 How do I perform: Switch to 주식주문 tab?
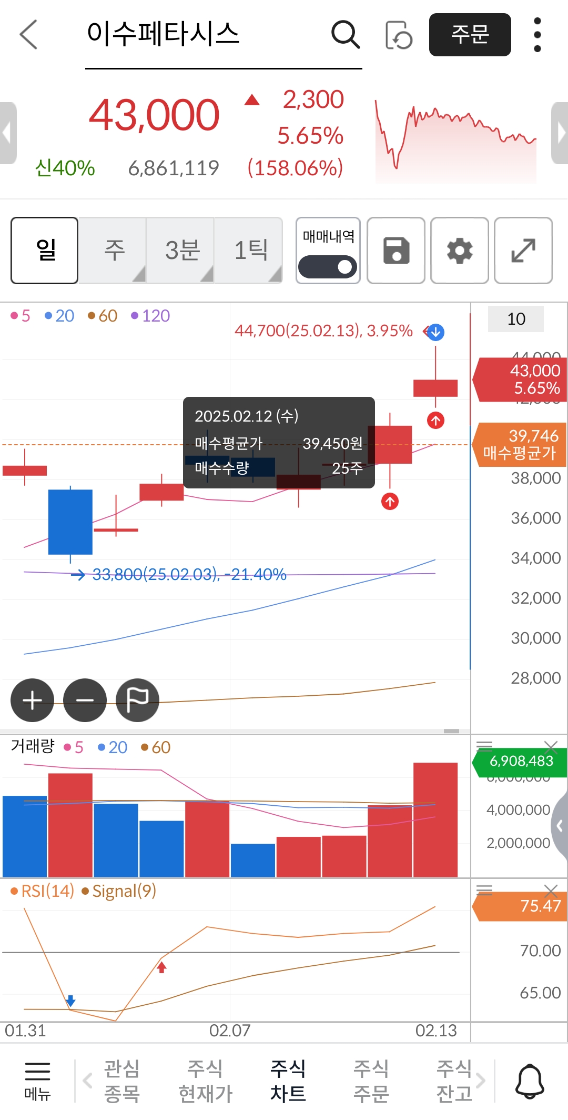point(371,1081)
